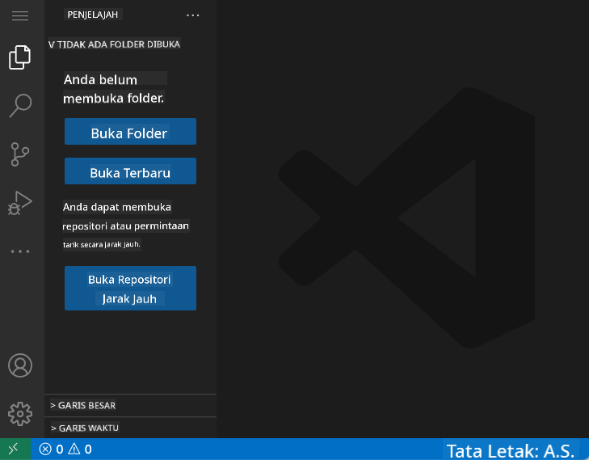Open the Accounts profile icon
Screen dimensions: 589x460
(20, 365)
